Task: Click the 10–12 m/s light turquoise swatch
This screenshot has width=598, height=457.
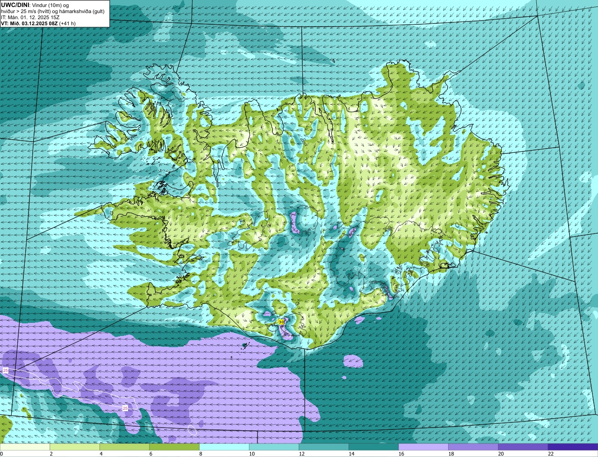Action: (274, 447)
